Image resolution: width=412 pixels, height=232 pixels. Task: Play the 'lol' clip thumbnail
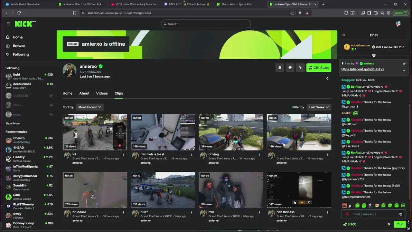pyautogui.click(x=95, y=132)
